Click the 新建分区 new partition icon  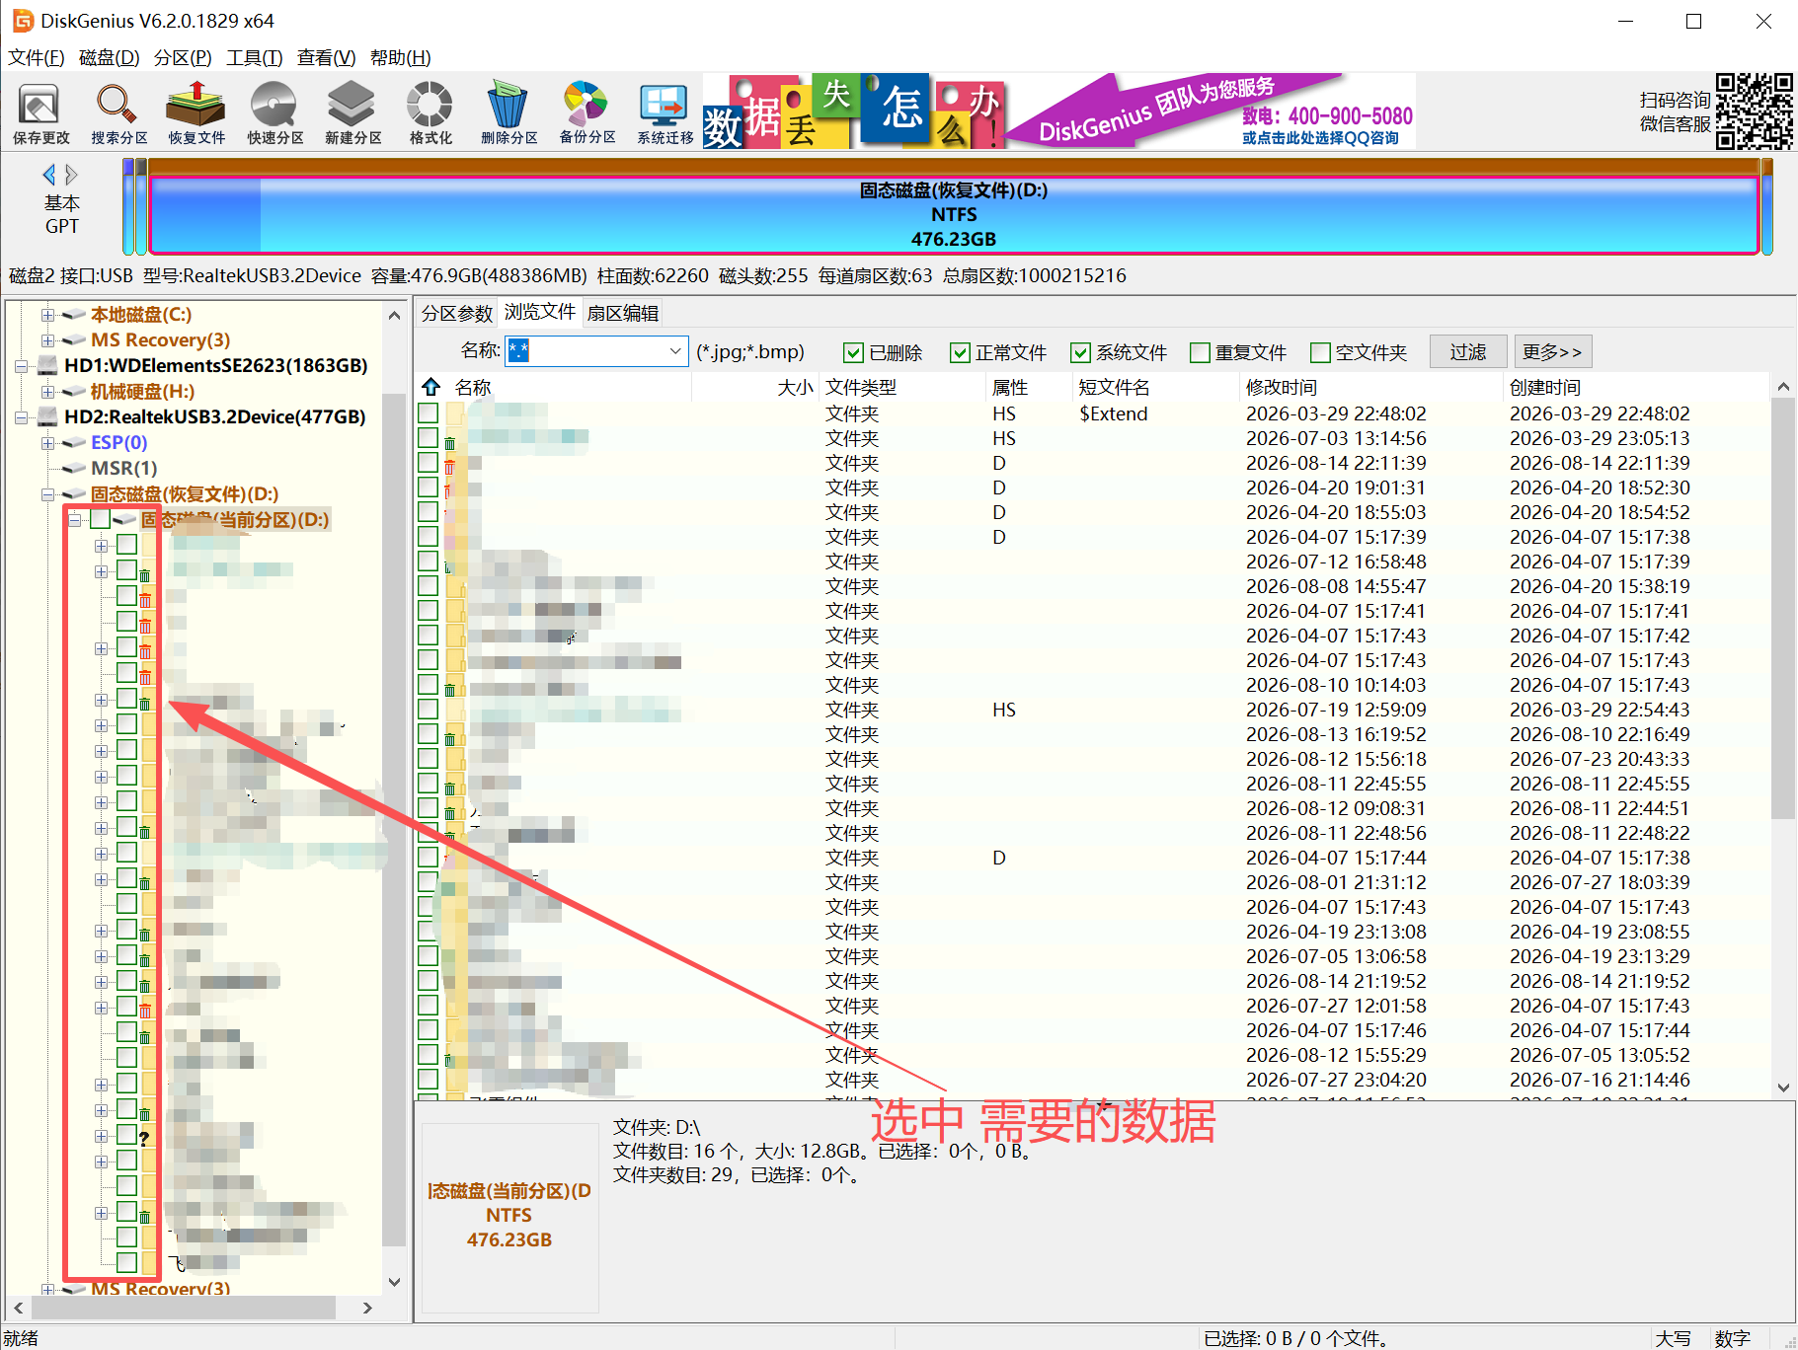tap(352, 113)
